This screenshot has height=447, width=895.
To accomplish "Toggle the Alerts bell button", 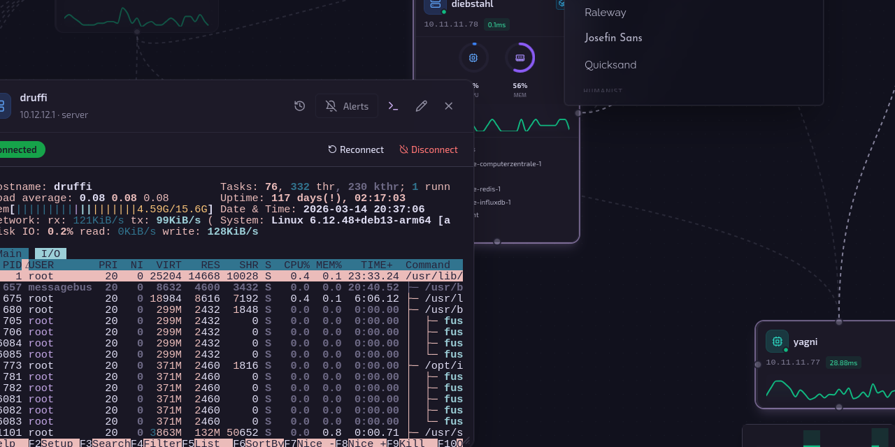I will point(347,106).
